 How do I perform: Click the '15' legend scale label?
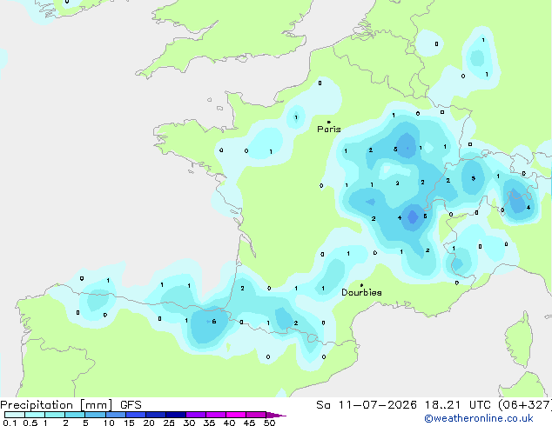(129, 423)
